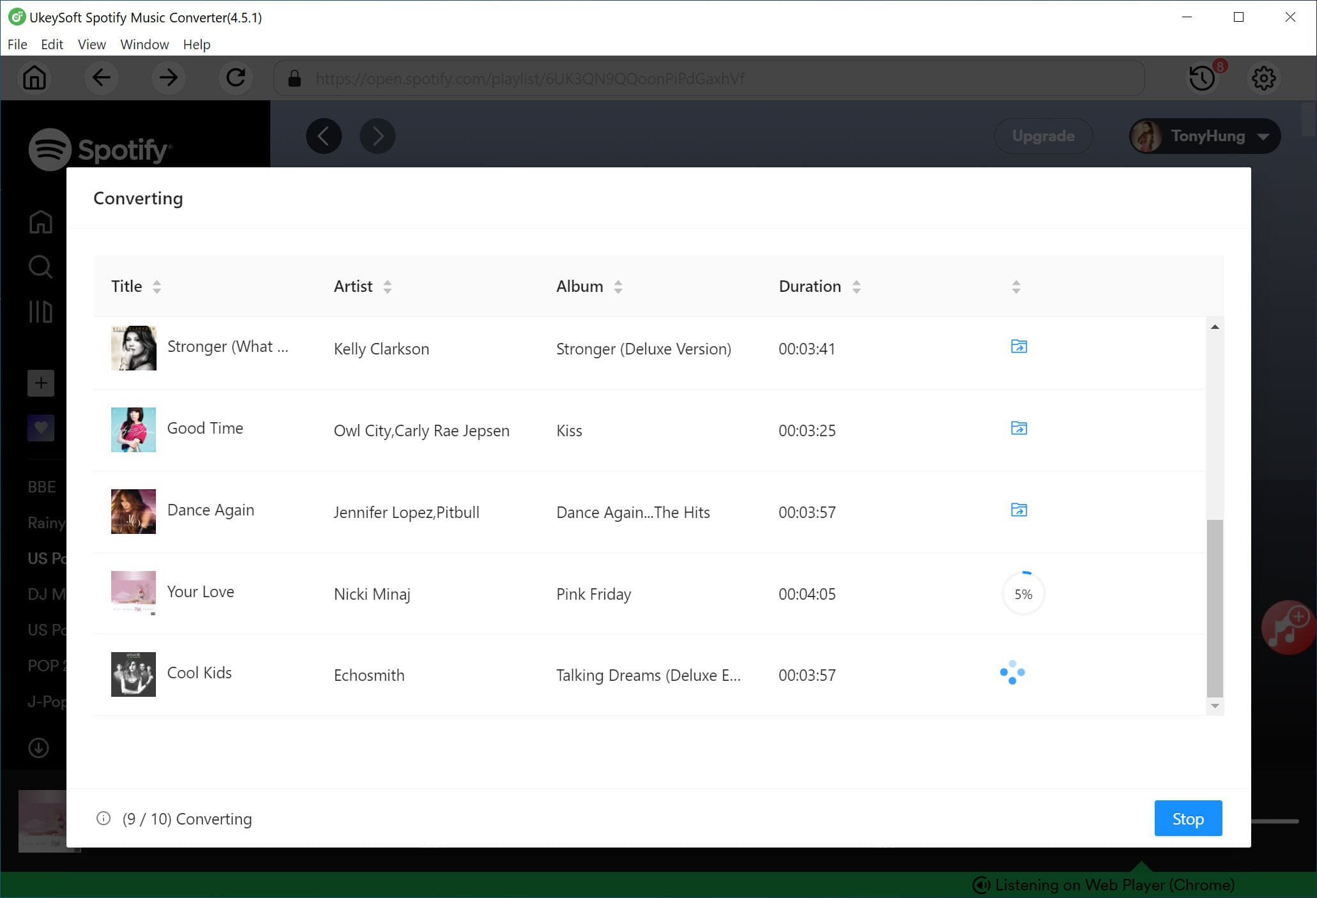
Task: Scroll down the converting tracks list
Action: tap(1214, 708)
